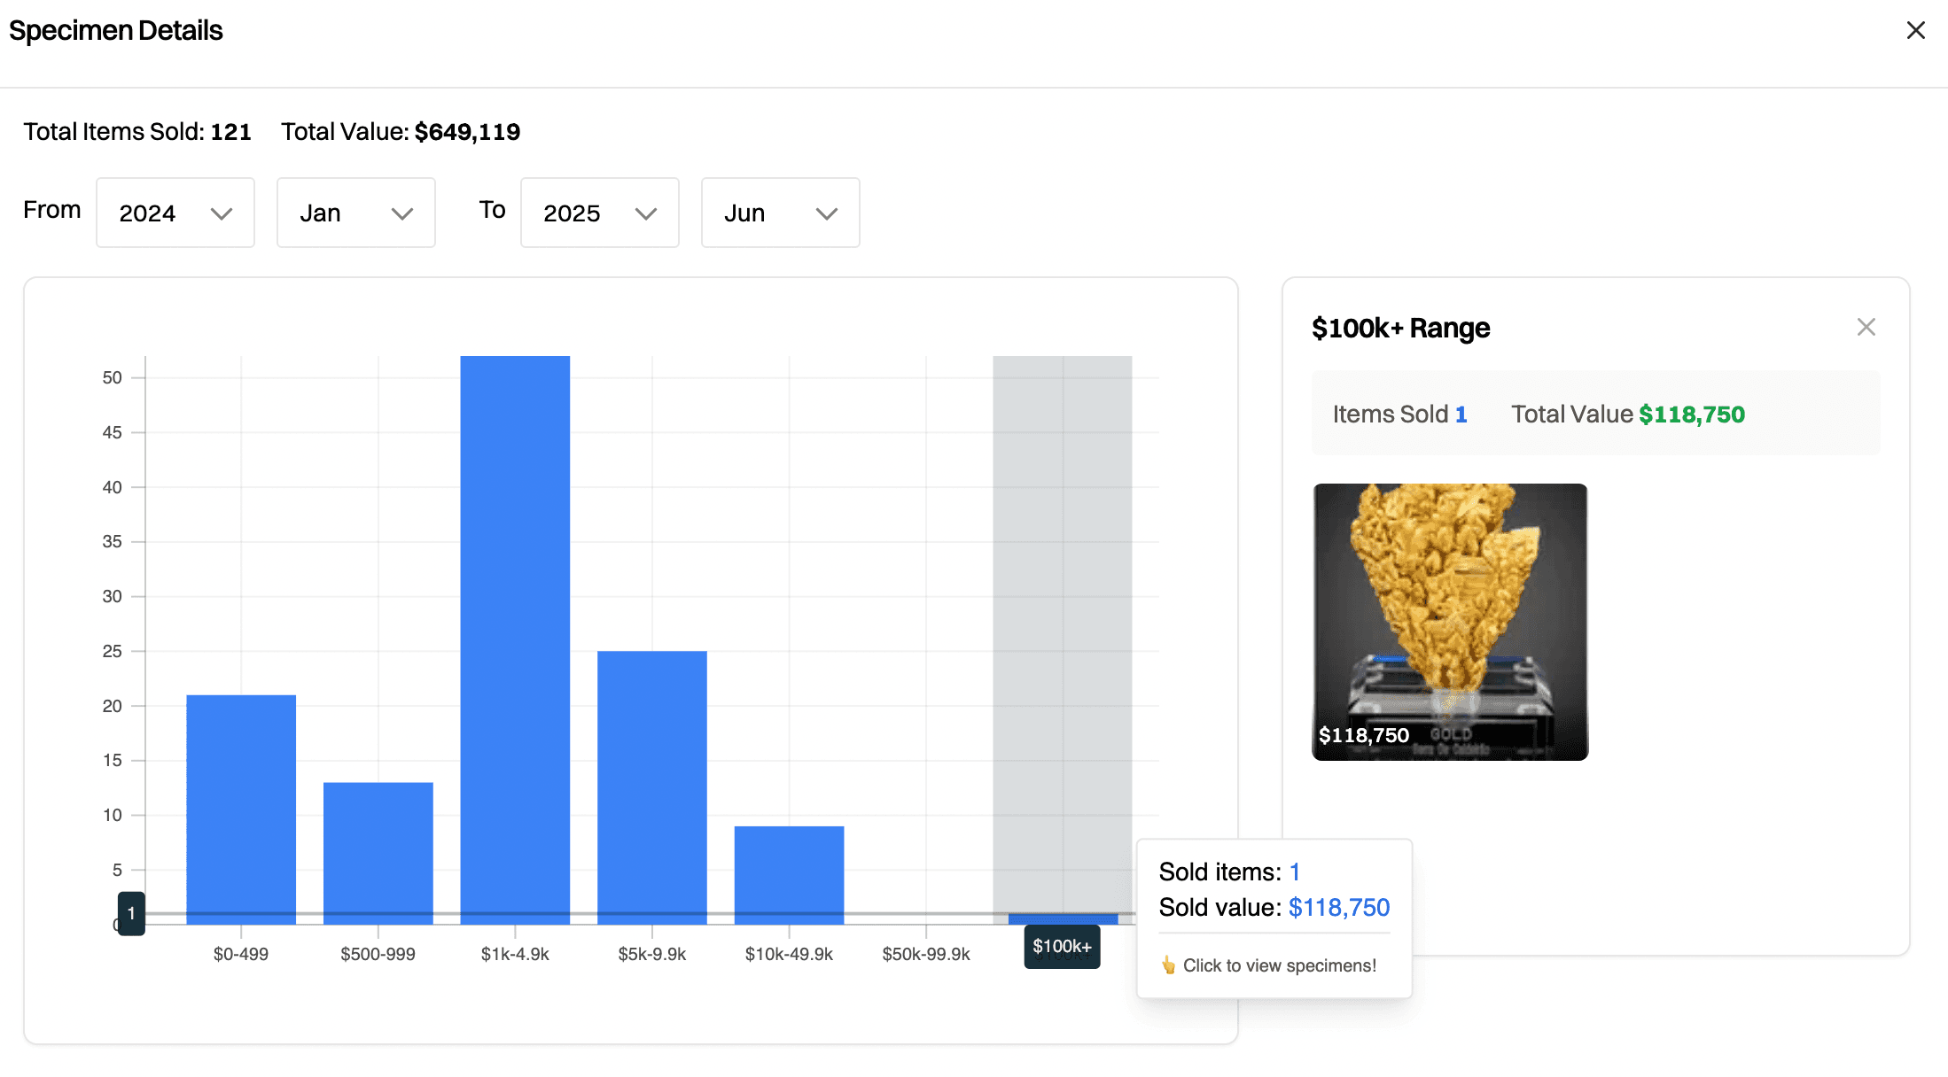Click the highlighted $100k+ column
Screen dimensions: 1948x1077
point(1062,620)
